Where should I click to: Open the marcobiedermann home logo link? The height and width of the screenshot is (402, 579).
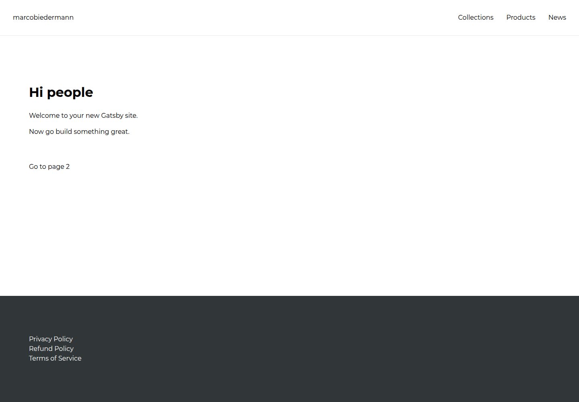tap(43, 17)
